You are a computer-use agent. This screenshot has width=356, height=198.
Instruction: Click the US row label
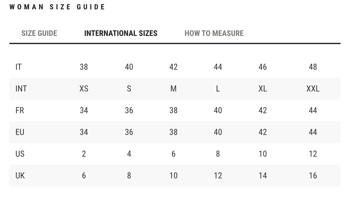pyautogui.click(x=20, y=154)
